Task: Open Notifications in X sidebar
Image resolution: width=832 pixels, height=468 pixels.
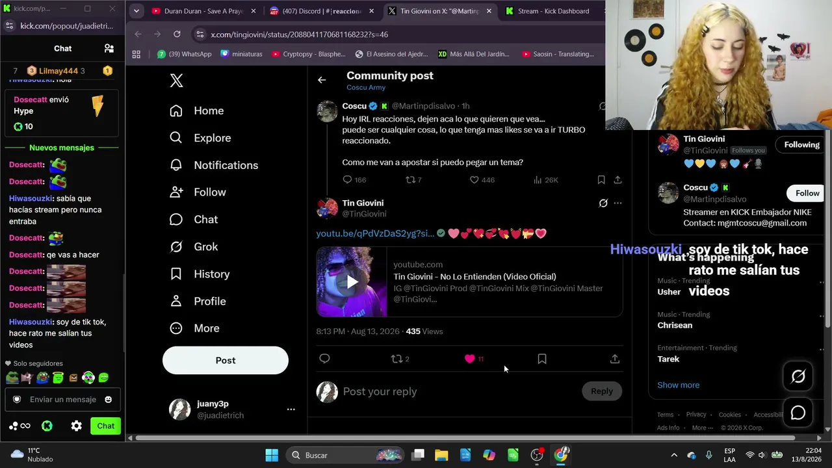Action: point(214,165)
